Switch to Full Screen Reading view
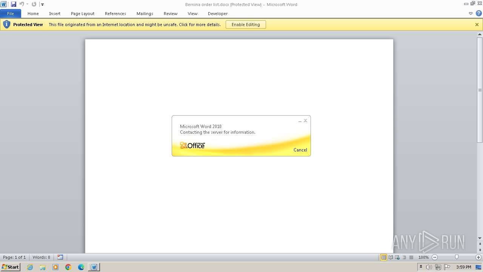 click(391, 257)
